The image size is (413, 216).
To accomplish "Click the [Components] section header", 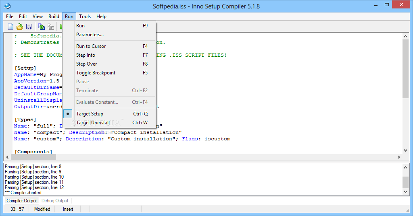I will (x=33, y=152).
